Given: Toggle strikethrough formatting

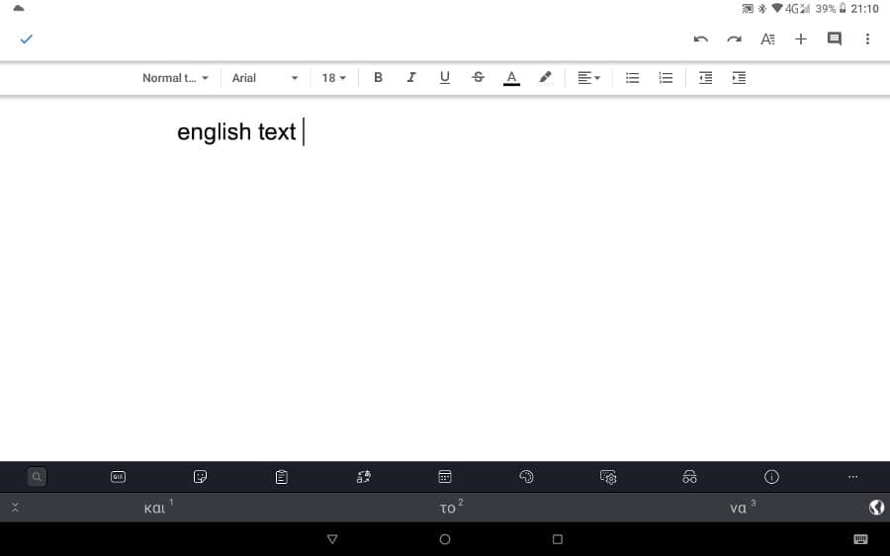Looking at the screenshot, I should (478, 78).
